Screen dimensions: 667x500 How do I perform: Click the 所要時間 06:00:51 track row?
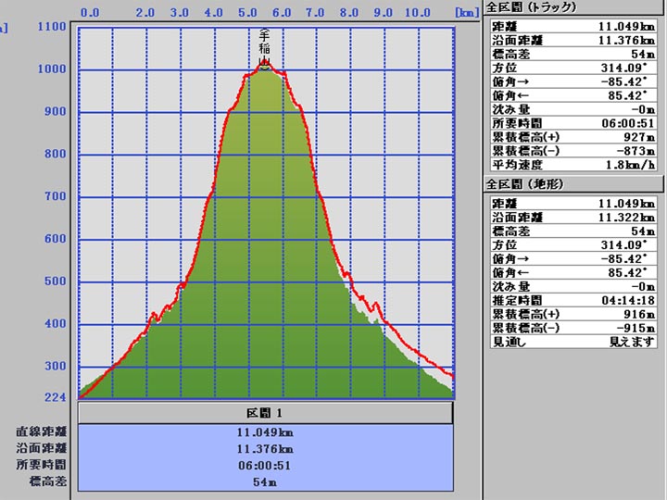(574, 123)
